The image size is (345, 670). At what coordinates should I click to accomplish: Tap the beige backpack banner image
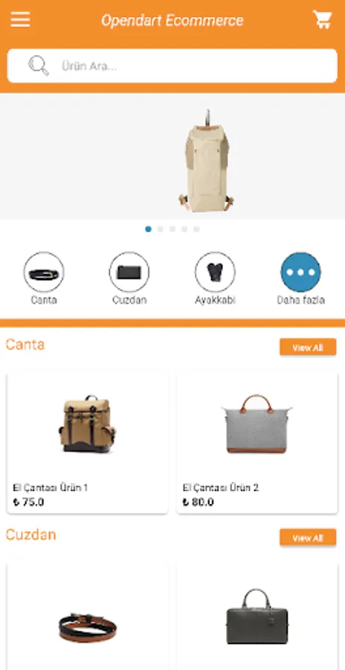pyautogui.click(x=207, y=160)
